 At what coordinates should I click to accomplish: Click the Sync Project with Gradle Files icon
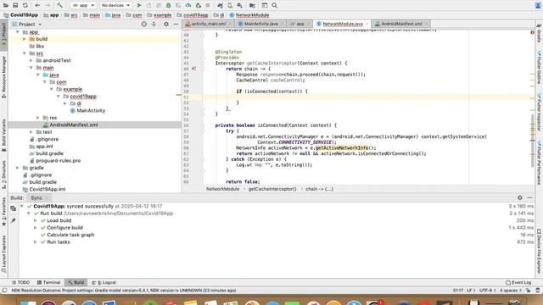[x=220, y=5]
